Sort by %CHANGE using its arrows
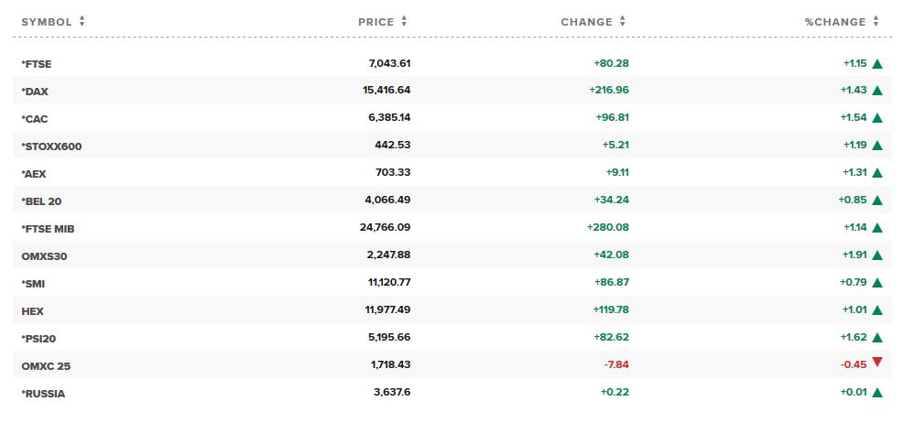This screenshot has width=914, height=423. [876, 22]
